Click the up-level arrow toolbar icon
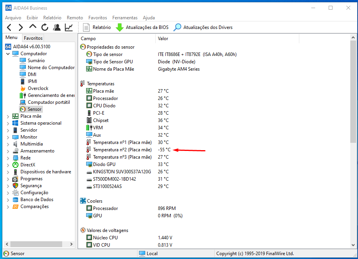 (33, 27)
